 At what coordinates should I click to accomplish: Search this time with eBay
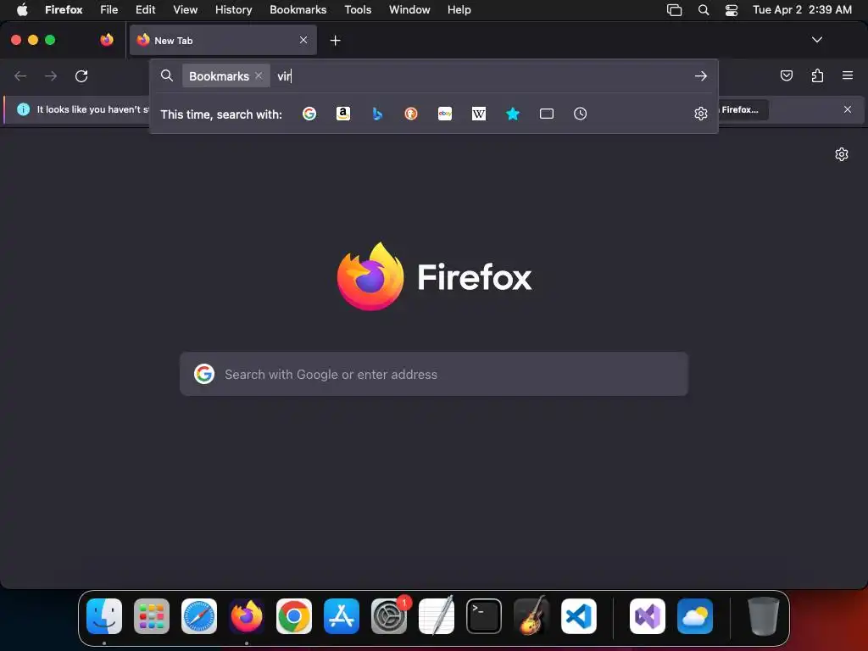click(x=445, y=114)
